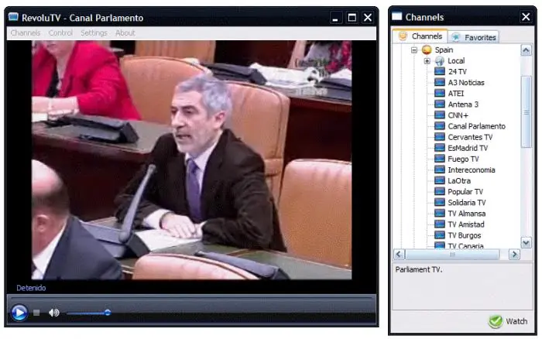Viewport: 542px width, 339px height.
Task: Click the stop square in the player
Action: pos(36,313)
